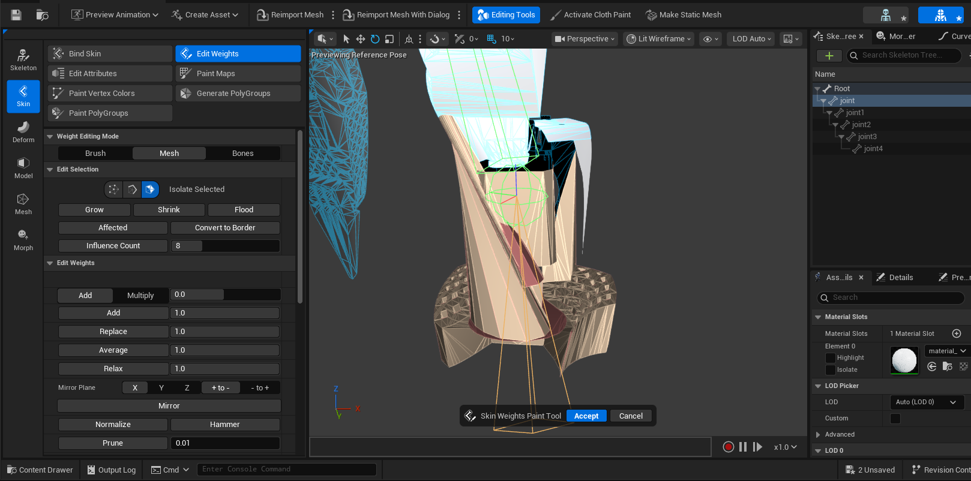
Task: Open the Content Drawer
Action: click(x=40, y=470)
